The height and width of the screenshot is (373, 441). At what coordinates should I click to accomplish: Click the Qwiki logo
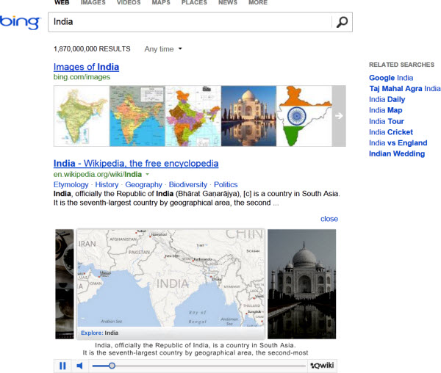pyautogui.click(x=323, y=366)
